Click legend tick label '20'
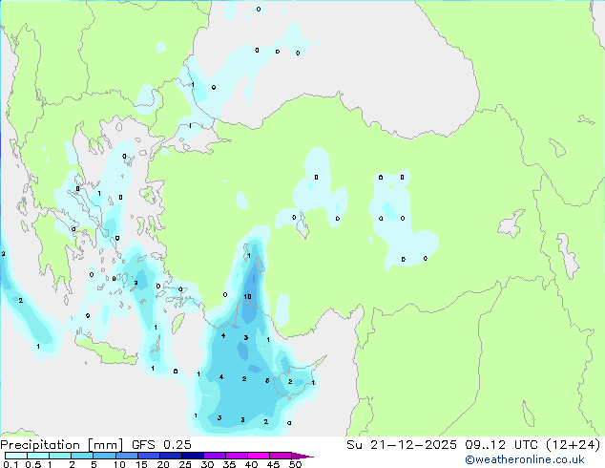The image size is (605, 468). coord(163,464)
